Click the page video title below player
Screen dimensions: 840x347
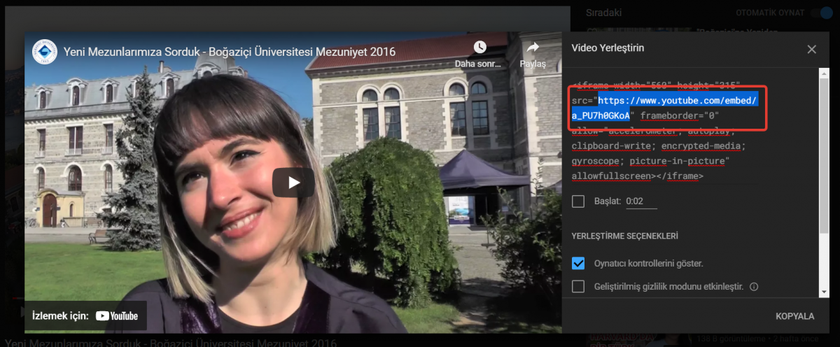(x=171, y=343)
